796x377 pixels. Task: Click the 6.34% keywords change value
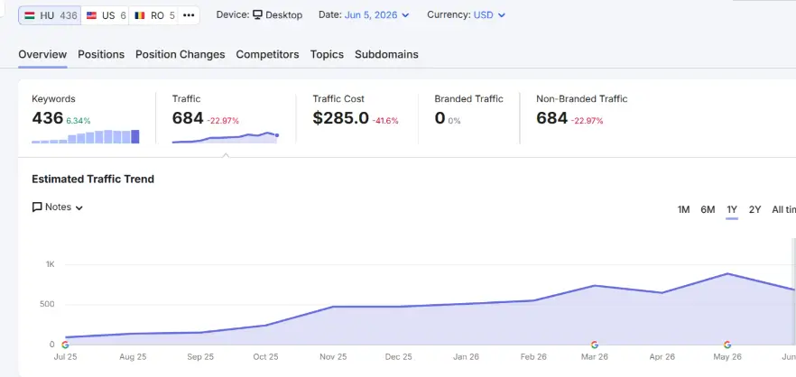pyautogui.click(x=79, y=121)
